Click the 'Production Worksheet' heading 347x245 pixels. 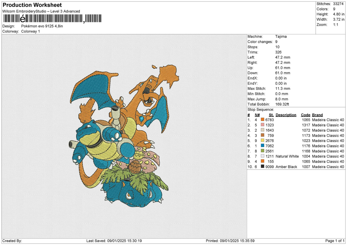click(x=32, y=5)
